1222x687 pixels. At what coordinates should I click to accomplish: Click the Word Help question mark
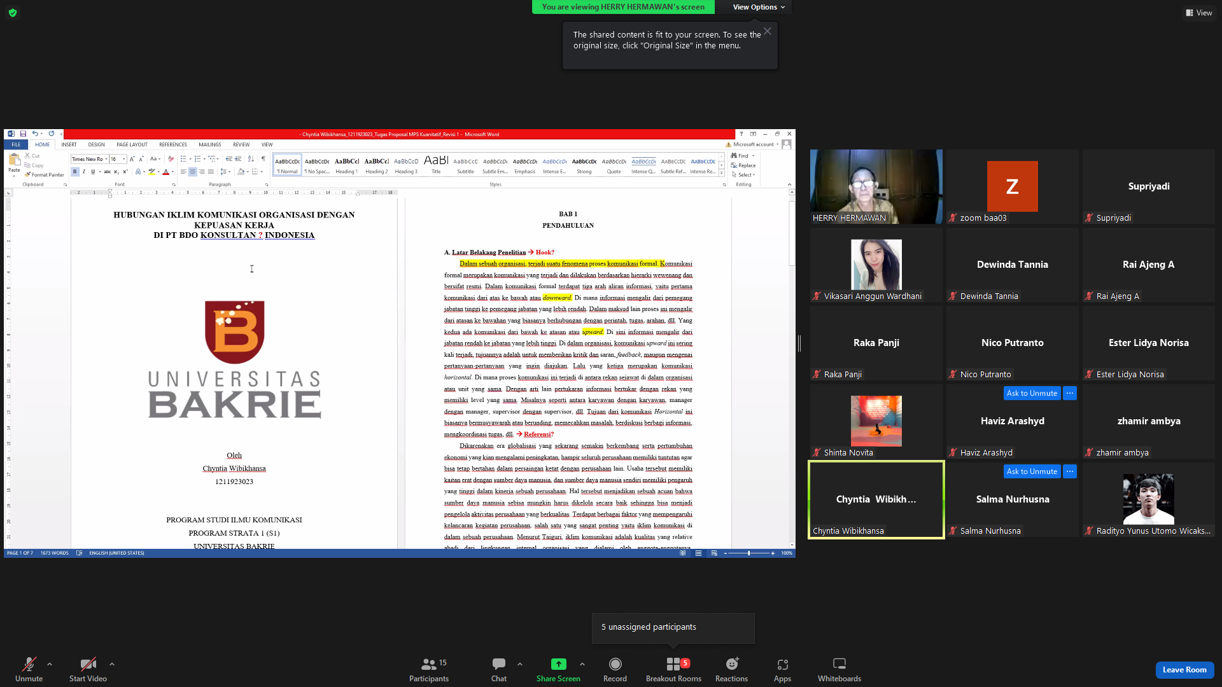(741, 134)
